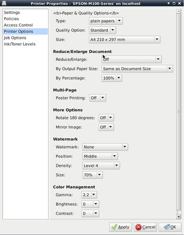Open the Gamma dropdown
Viewport: 184px width, 235px height.
point(89,195)
